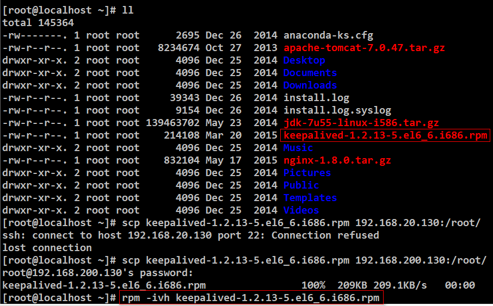Click the rpm -ivh command at prompt

pyautogui.click(x=251, y=298)
